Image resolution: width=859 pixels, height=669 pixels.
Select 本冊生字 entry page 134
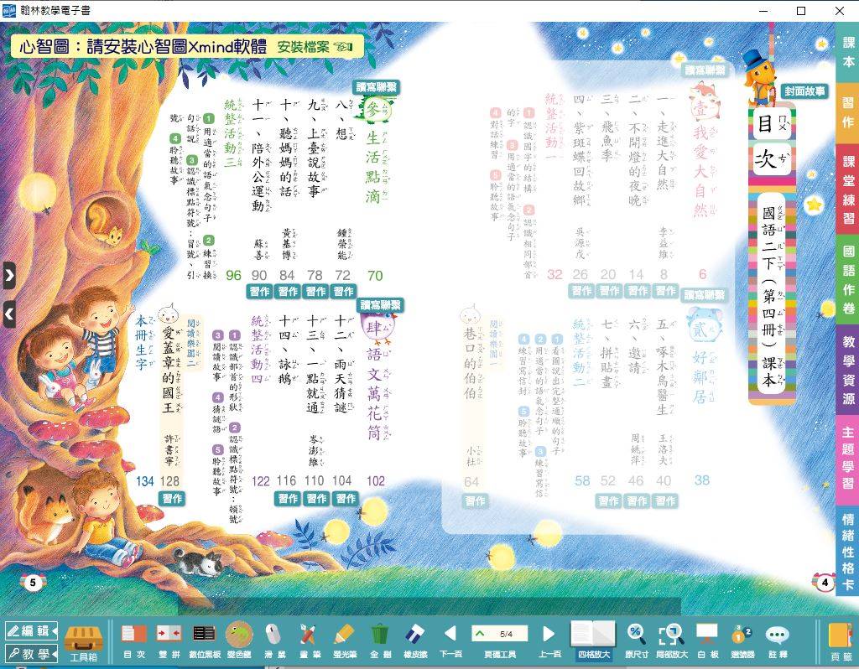pos(143,342)
